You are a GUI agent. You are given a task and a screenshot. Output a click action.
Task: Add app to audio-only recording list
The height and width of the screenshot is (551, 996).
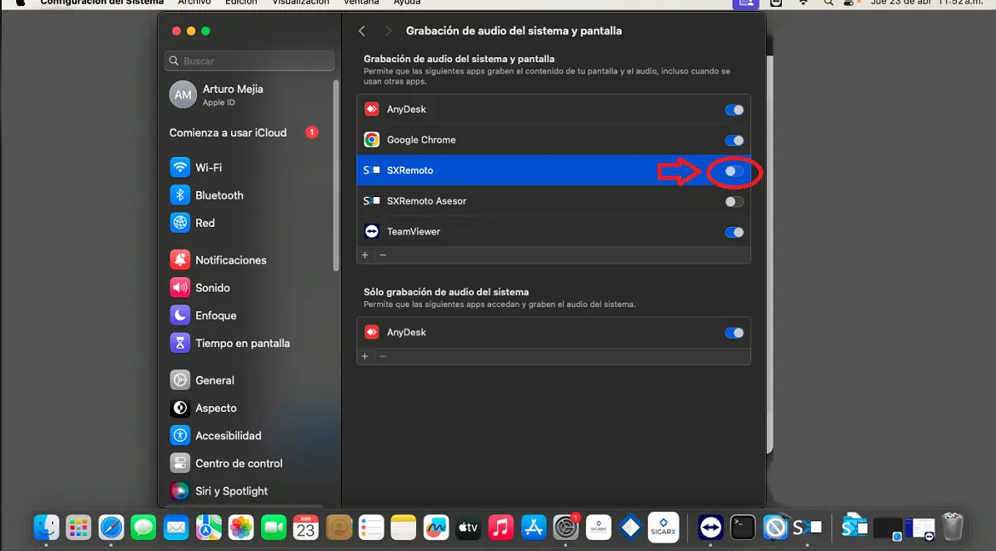click(x=365, y=356)
